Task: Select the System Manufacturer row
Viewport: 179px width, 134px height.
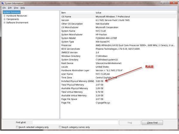Action: click(x=118, y=35)
